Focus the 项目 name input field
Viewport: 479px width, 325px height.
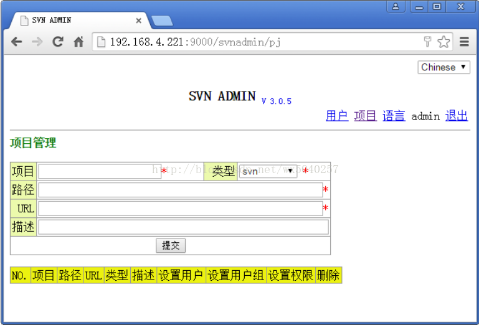click(100, 171)
